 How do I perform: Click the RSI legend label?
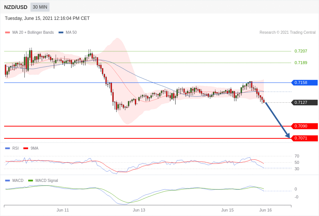(x=15, y=148)
